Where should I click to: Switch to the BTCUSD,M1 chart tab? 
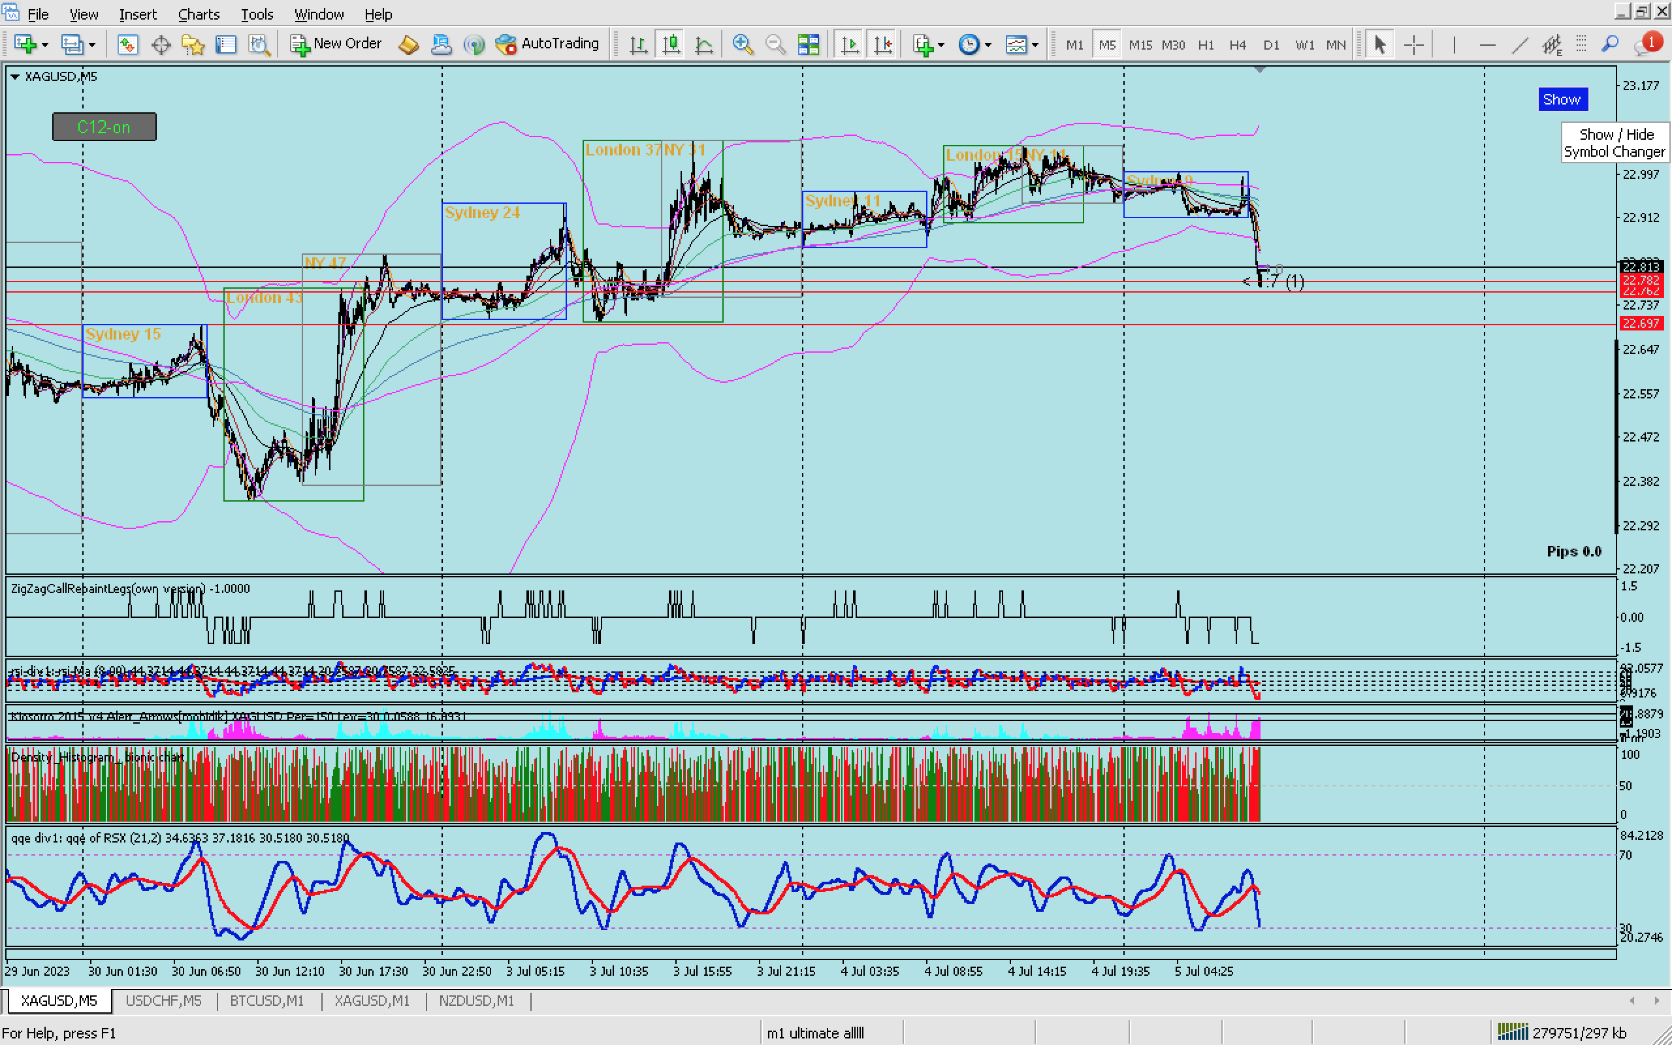(266, 1000)
